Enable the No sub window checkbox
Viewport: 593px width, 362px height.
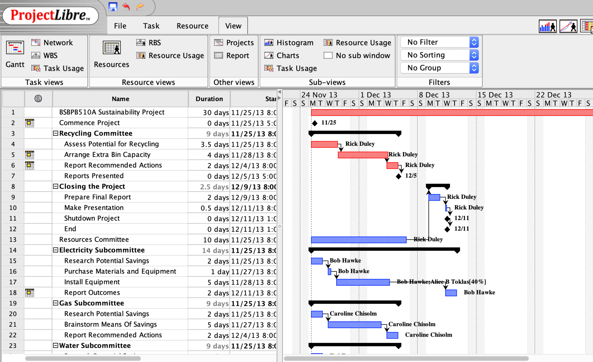tap(328, 55)
